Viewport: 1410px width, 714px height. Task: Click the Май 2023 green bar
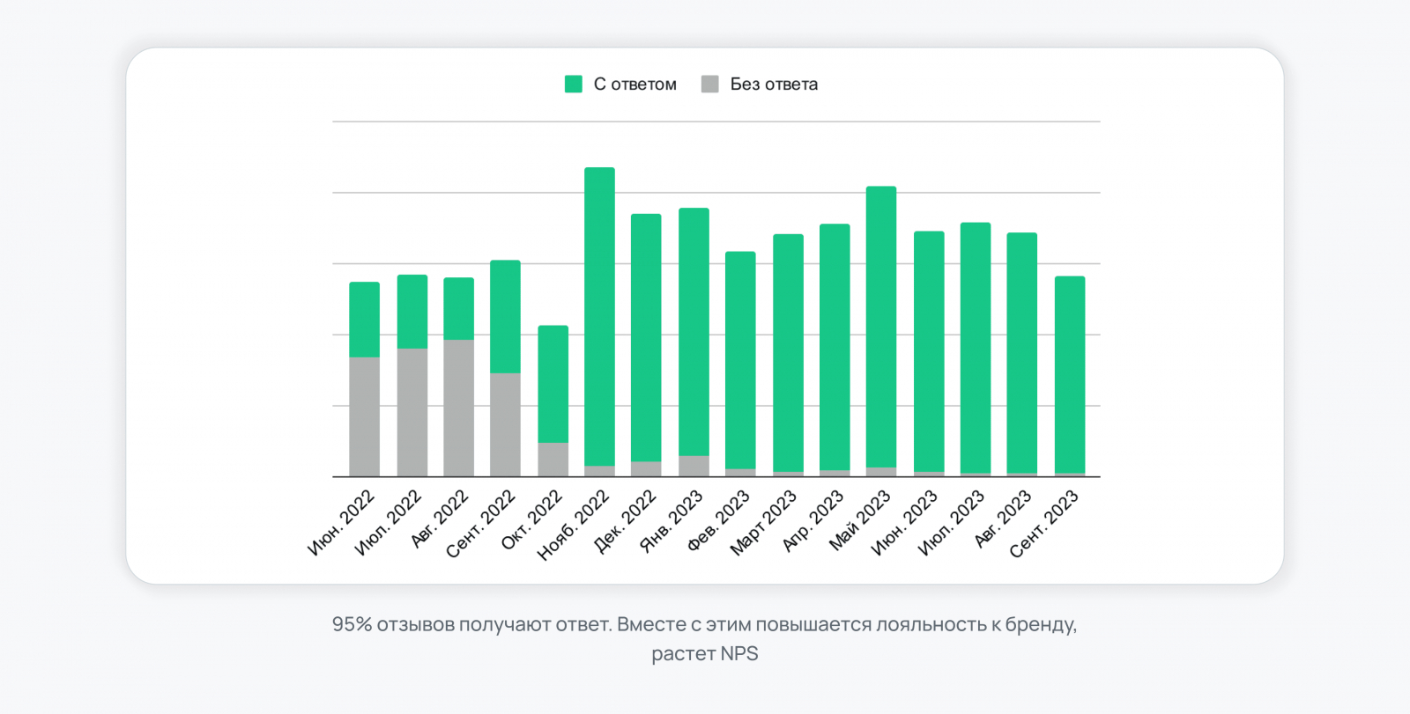(x=881, y=327)
